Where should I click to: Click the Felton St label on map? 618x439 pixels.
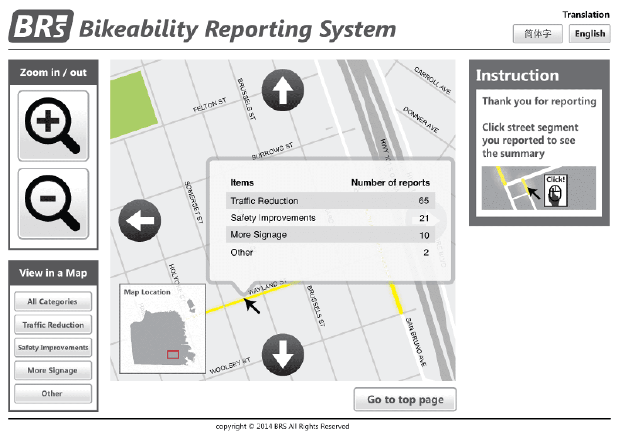[x=209, y=105]
